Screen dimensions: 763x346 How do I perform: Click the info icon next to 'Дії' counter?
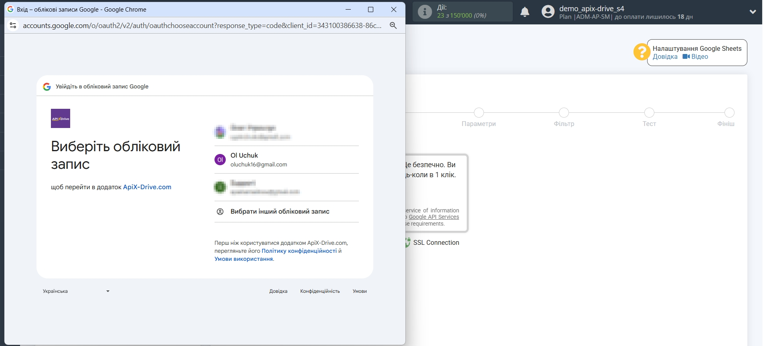[x=425, y=12]
